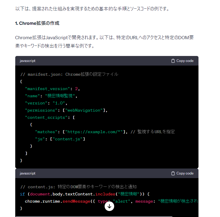The image size is (220, 217).
Task: Click the horizontal scrollbar under content.js code
Action: pyautogui.click(x=94, y=217)
